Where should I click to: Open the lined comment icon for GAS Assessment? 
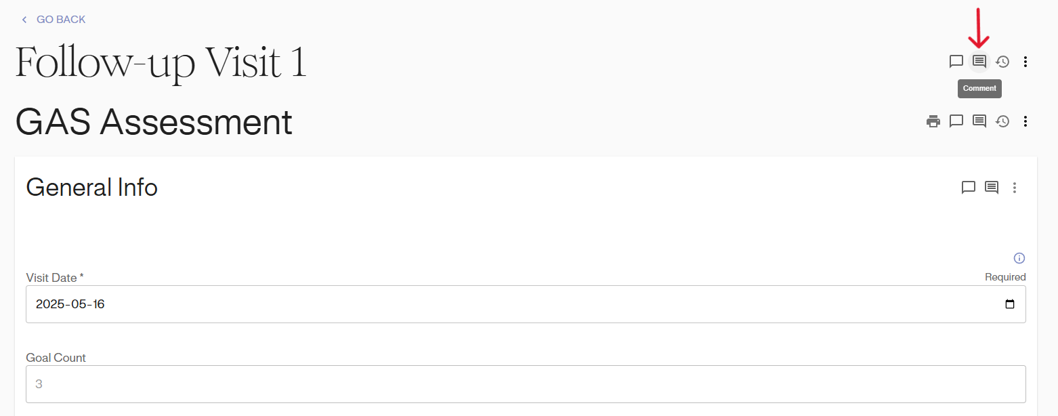coord(979,121)
